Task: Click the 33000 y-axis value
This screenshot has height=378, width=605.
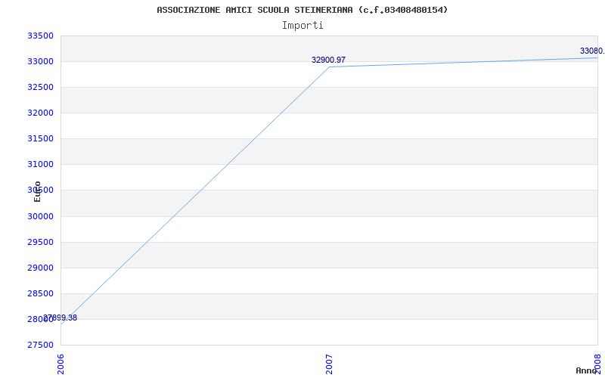Action: click(40, 62)
